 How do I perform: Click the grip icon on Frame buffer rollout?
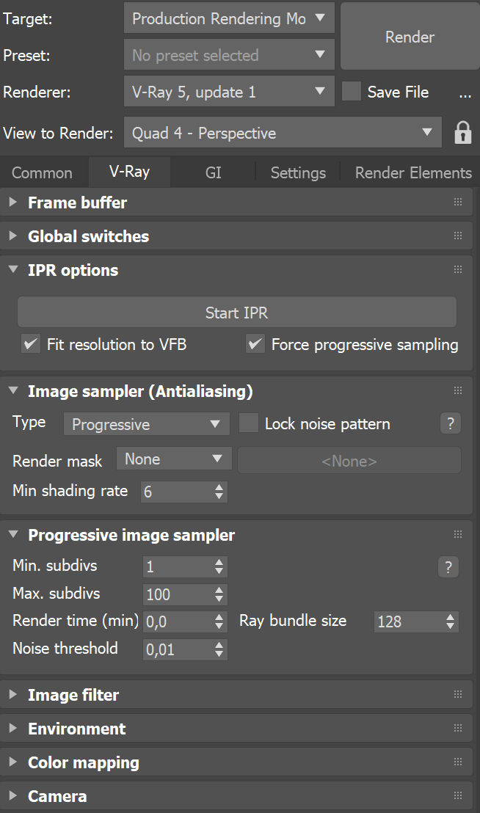458,203
